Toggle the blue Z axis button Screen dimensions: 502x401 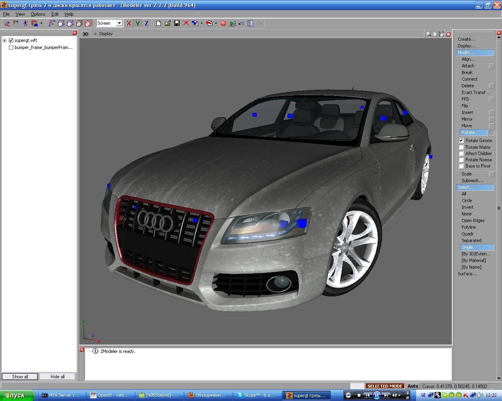[x=146, y=23]
